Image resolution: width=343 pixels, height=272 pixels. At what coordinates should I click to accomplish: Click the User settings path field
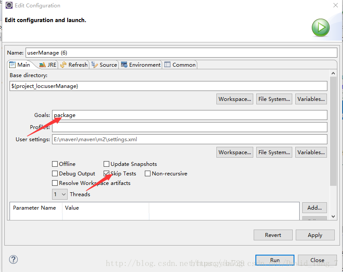point(189,139)
